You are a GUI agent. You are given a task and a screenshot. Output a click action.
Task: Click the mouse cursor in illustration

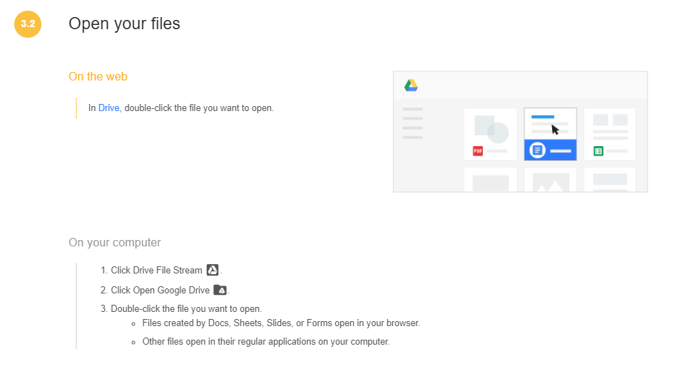(556, 130)
